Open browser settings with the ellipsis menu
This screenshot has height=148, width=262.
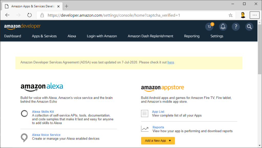coord(254,15)
